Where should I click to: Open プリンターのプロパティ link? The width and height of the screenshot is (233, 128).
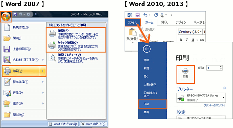[x=214, y=105]
